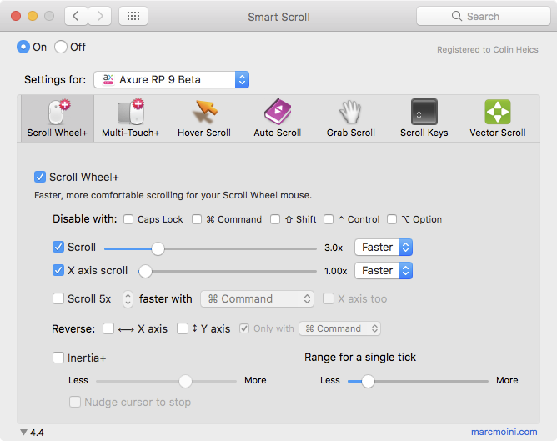Tick the Shift disable checkbox
The width and height of the screenshot is (557, 441).
[x=275, y=219]
